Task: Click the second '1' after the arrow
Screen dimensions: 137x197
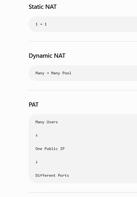Action: [45, 24]
